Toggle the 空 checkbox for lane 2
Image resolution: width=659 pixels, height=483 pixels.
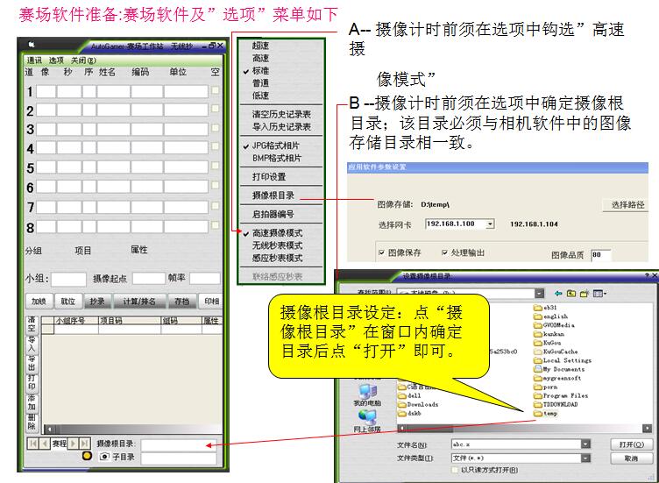tap(216, 109)
